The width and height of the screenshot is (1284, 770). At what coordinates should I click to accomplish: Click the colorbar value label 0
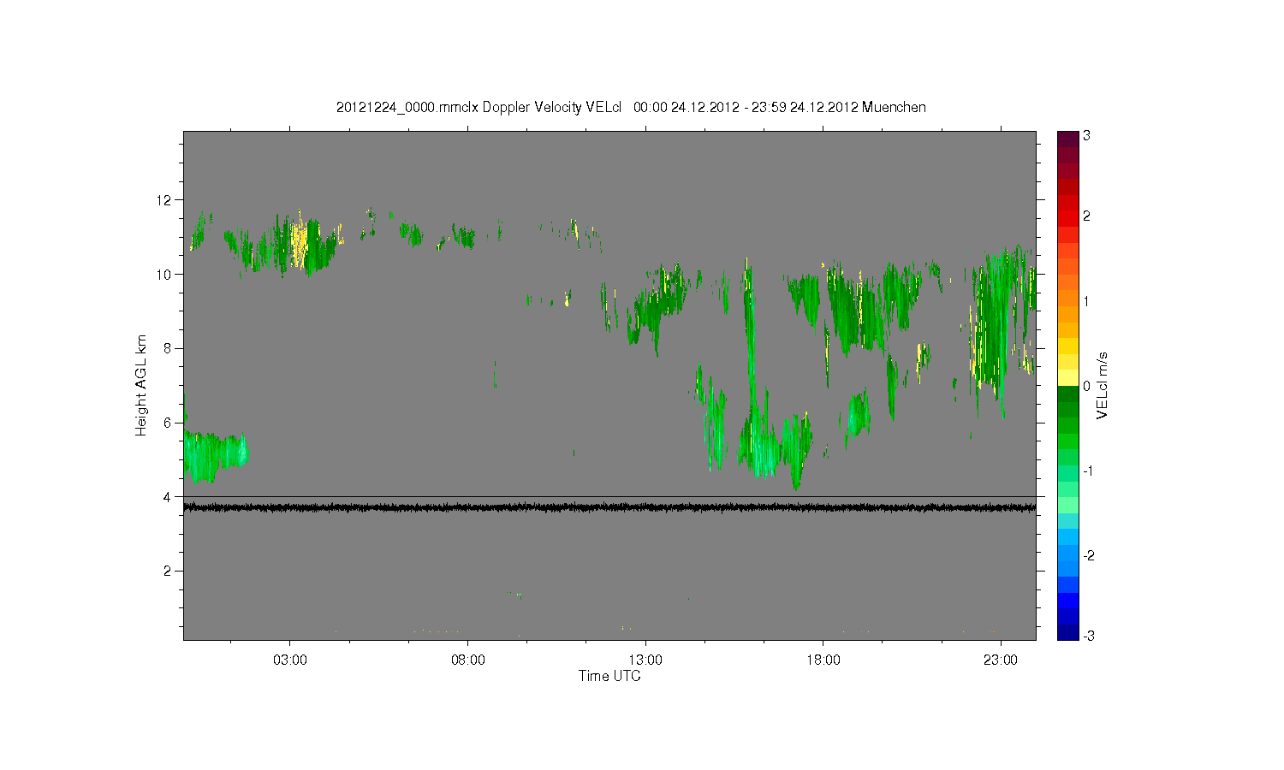point(1086,386)
